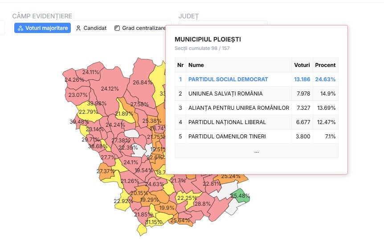Image resolution: width=384 pixels, height=249 pixels.
Task: Click the 13.69% percent cell
Action: [x=326, y=108]
